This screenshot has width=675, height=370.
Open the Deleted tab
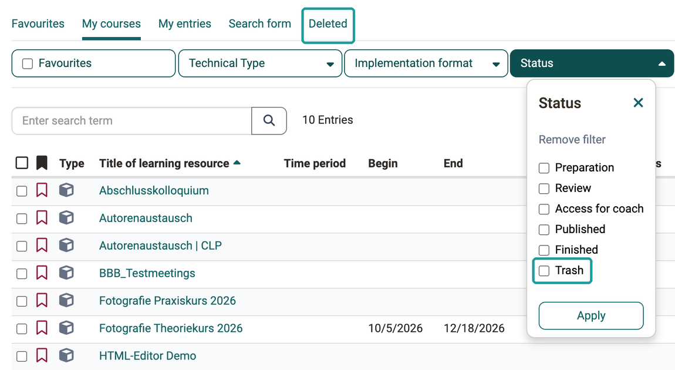point(328,23)
